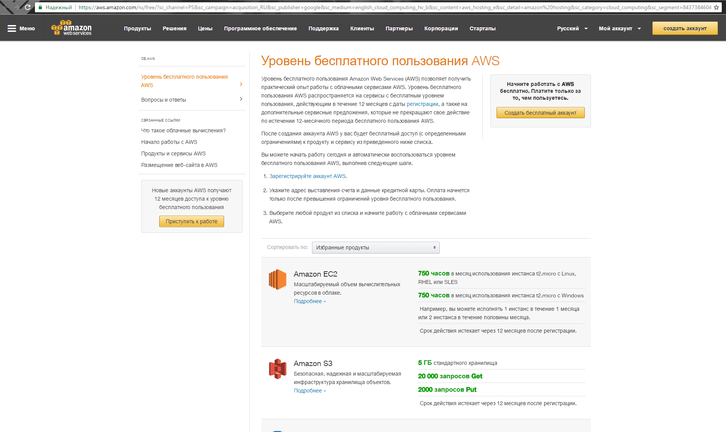The image size is (726, 432).
Task: Click the chevron beside Вопросы и ответы
Action: [241, 99]
